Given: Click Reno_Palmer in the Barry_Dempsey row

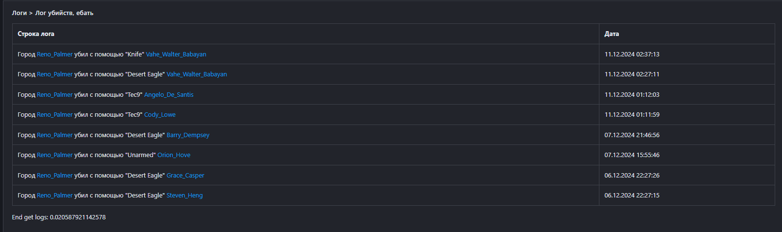Looking at the screenshot, I should pyautogui.click(x=55, y=135).
